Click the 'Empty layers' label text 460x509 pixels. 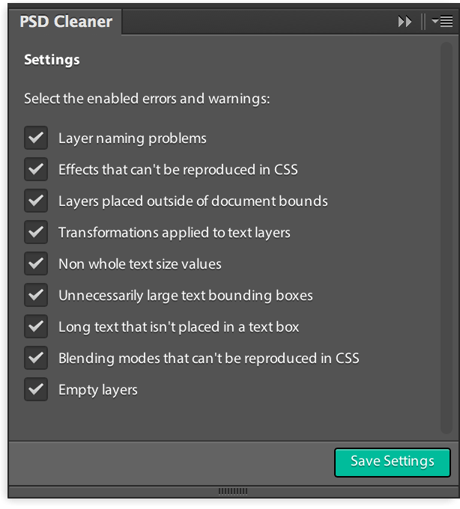click(x=98, y=390)
